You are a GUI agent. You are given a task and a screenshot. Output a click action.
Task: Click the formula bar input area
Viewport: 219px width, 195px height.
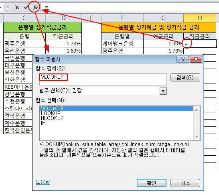pos(130,7)
